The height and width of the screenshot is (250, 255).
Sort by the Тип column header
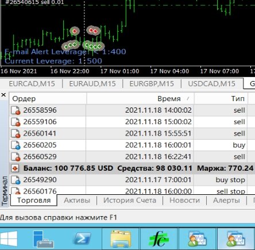point(221,99)
